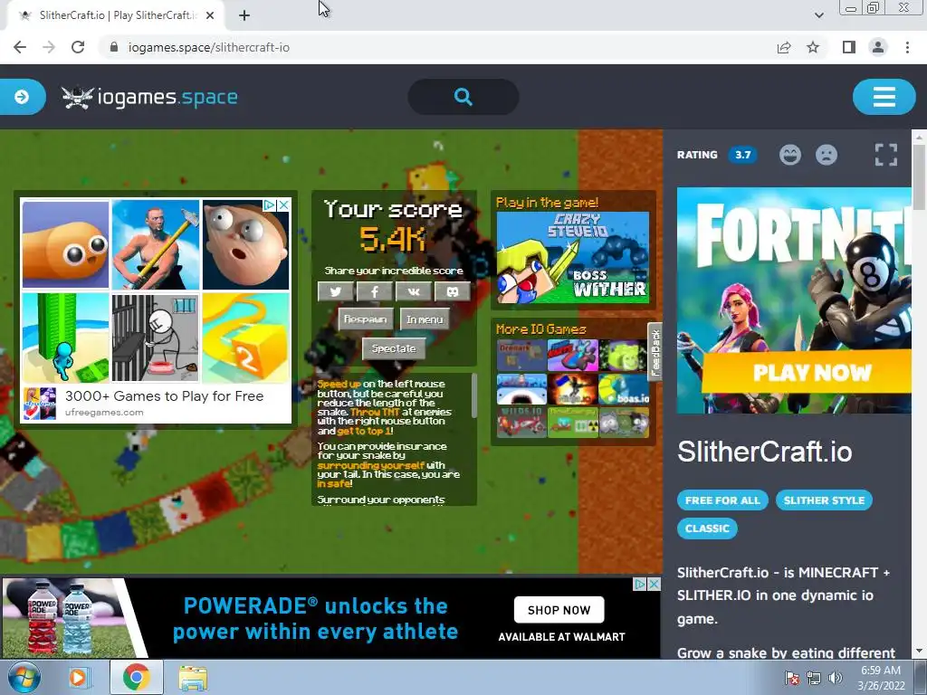
Task: Click the orange worm game ad thumbnail
Action: point(65,244)
